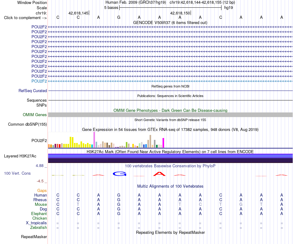293x244 pixels.
Task: Select the SNPs track label
Action: (x=42, y=105)
